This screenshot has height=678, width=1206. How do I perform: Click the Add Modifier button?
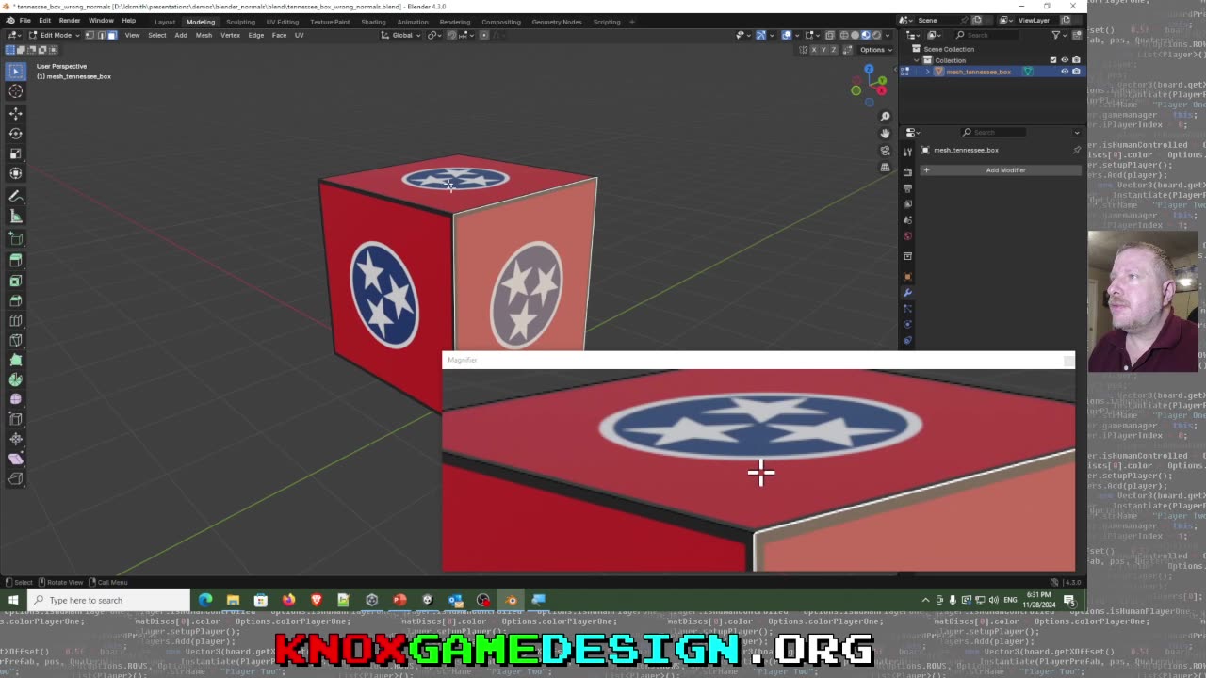1001,170
